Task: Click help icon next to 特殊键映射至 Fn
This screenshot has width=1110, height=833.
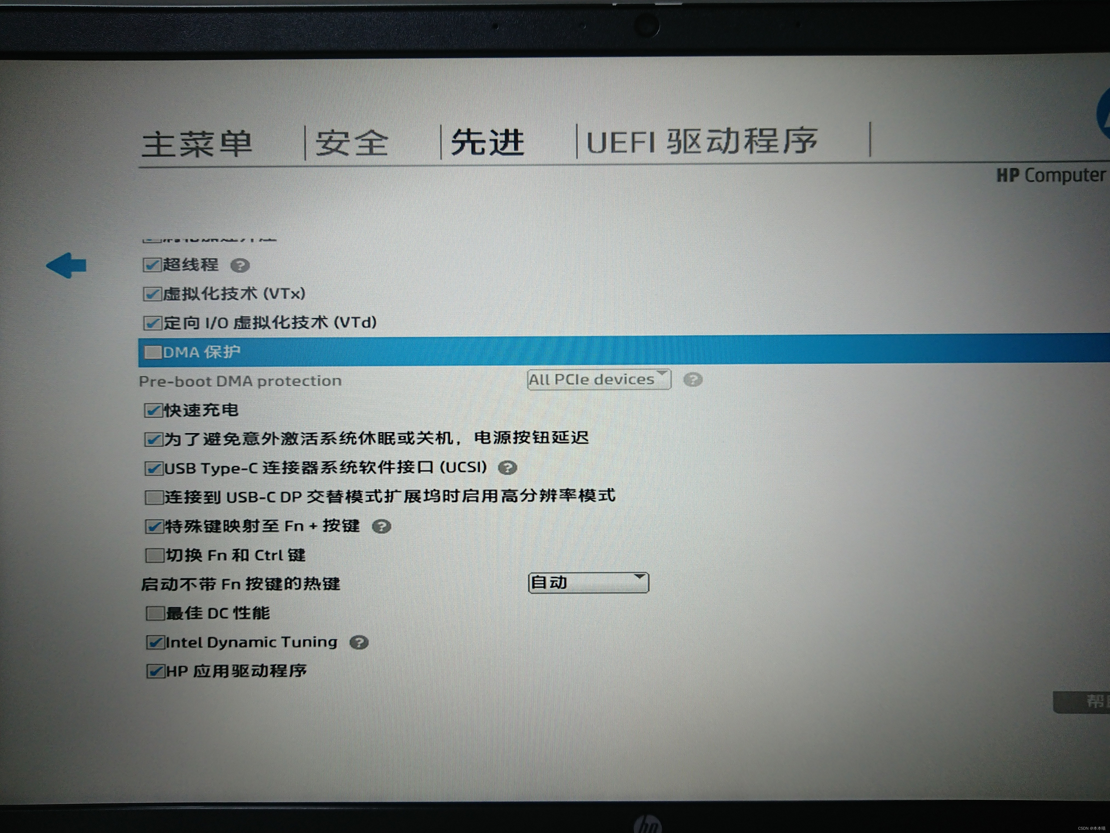Action: pyautogui.click(x=381, y=526)
